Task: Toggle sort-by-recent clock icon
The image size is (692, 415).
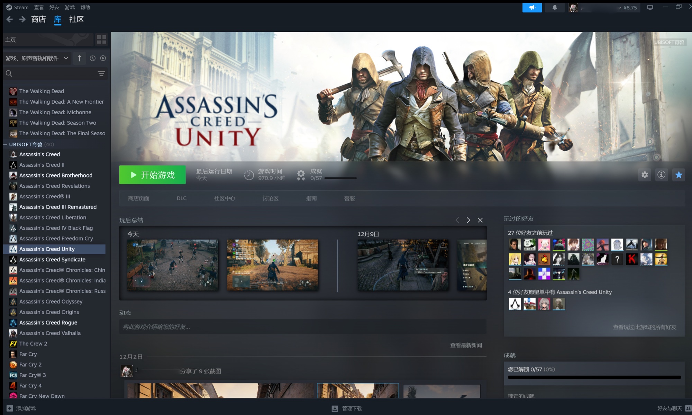Action: (x=92, y=58)
